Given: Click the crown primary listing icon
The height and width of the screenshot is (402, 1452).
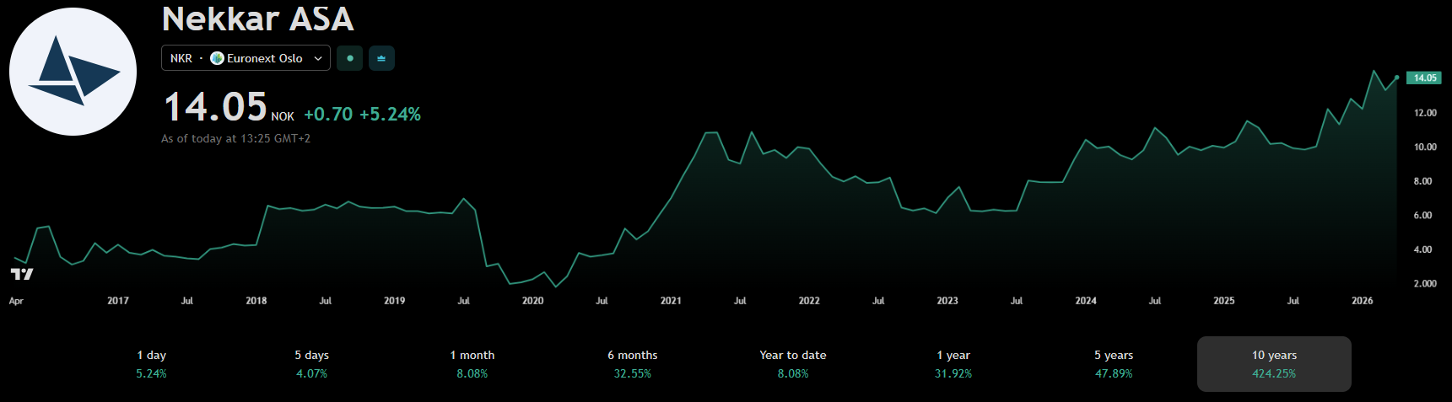Looking at the screenshot, I should [381, 58].
